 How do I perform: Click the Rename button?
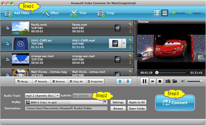point(42,81)
